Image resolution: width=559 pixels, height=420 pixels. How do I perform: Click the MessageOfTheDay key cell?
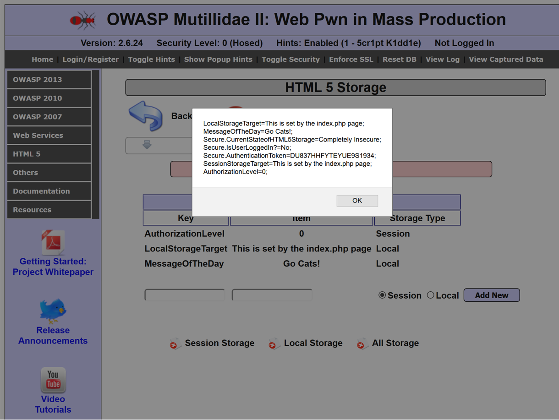click(184, 264)
